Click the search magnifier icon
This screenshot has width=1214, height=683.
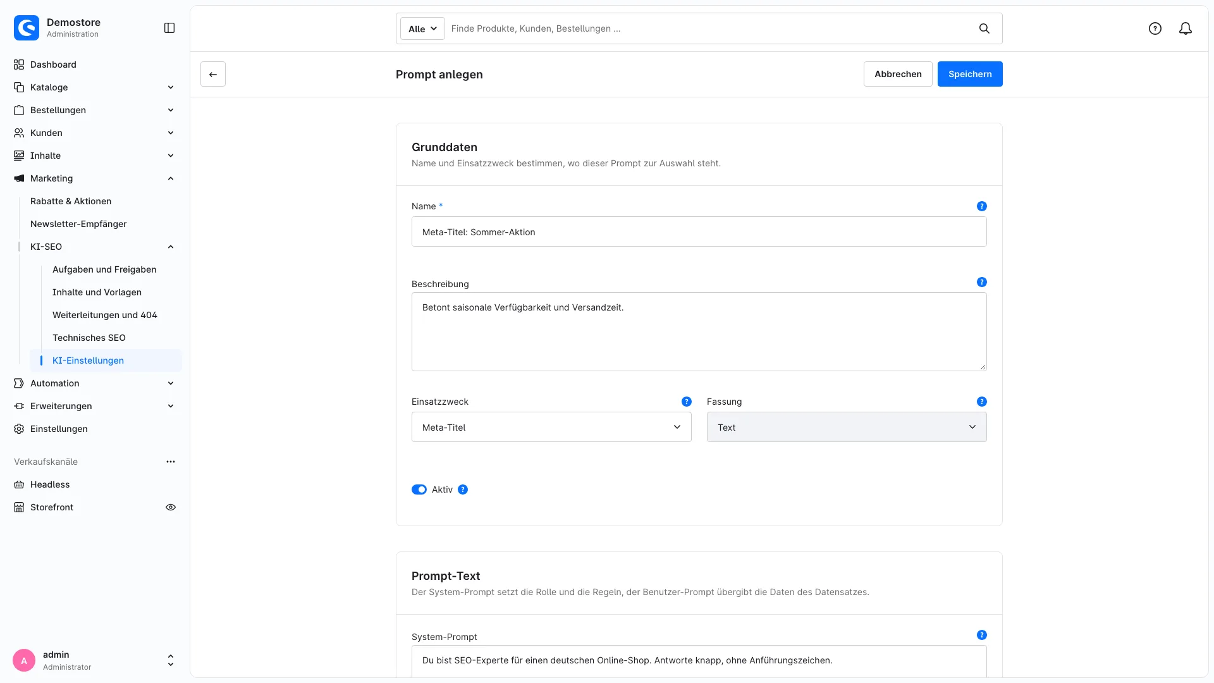click(984, 28)
